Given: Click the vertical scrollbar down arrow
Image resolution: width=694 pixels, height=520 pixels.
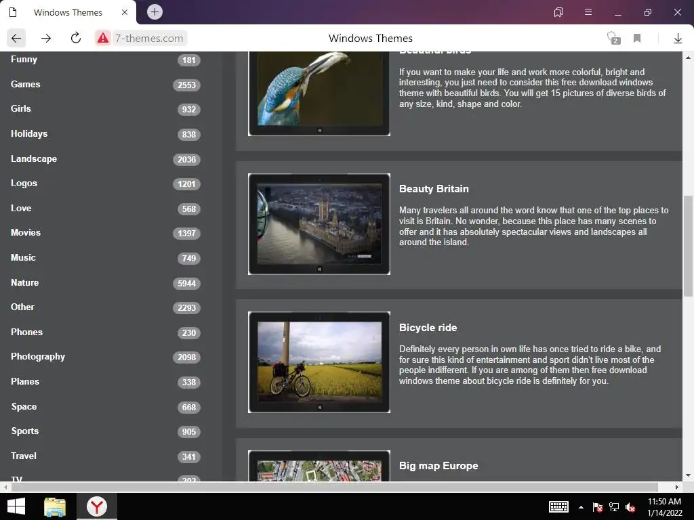Looking at the screenshot, I should pos(689,475).
